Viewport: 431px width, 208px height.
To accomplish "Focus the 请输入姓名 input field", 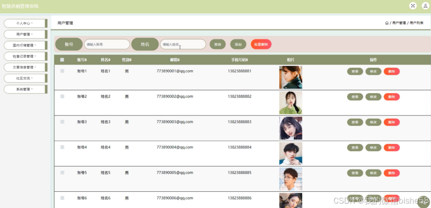I will (x=183, y=44).
